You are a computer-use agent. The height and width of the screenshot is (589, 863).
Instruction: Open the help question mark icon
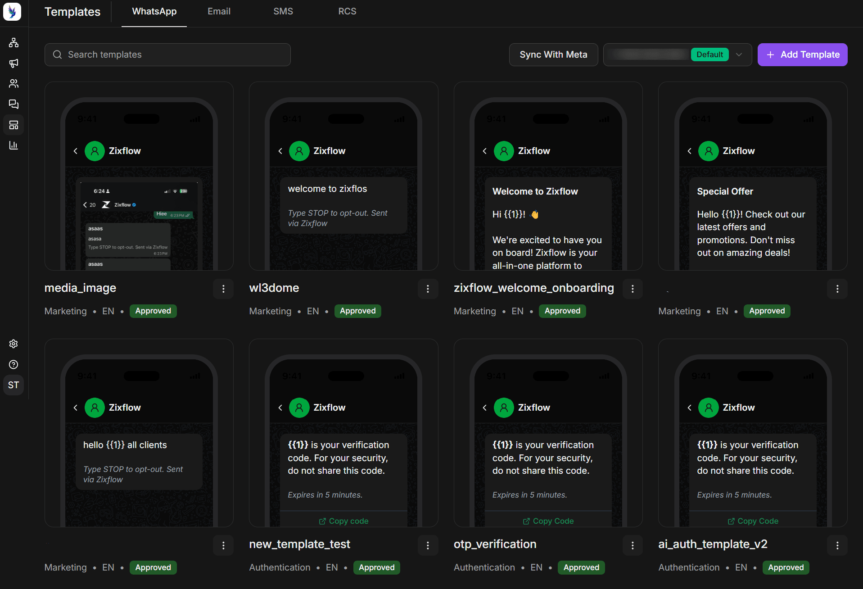click(14, 364)
